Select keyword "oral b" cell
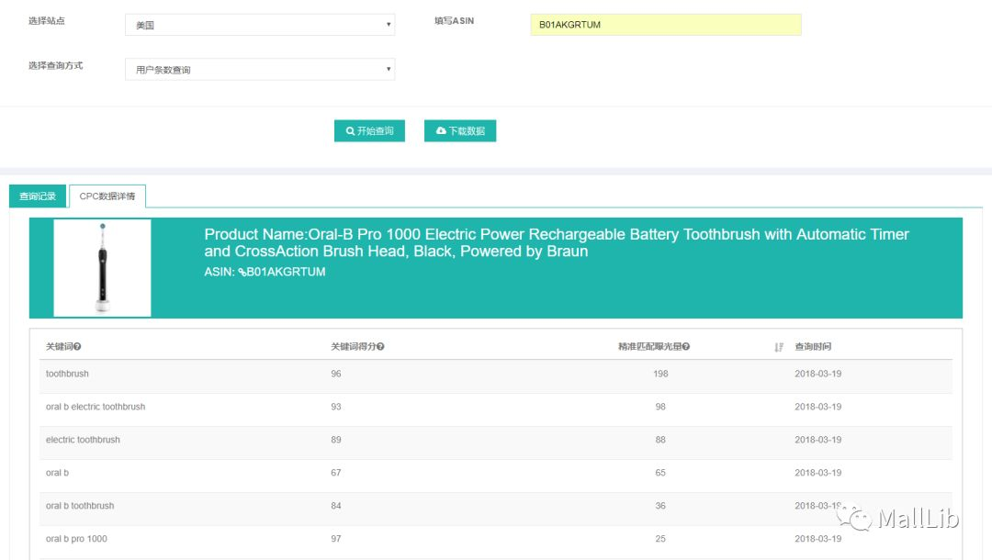 (x=57, y=472)
